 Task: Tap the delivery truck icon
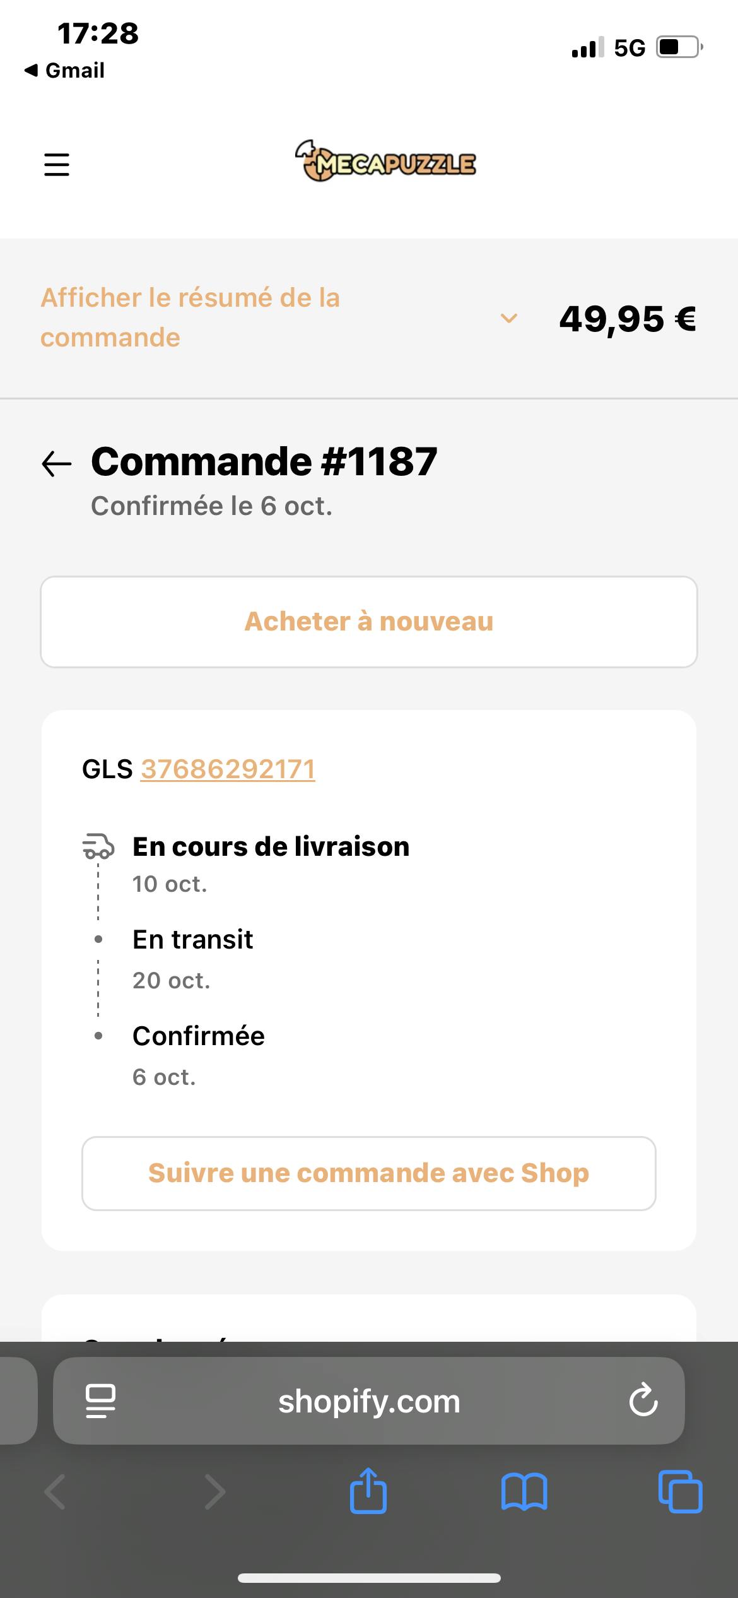pyautogui.click(x=98, y=847)
